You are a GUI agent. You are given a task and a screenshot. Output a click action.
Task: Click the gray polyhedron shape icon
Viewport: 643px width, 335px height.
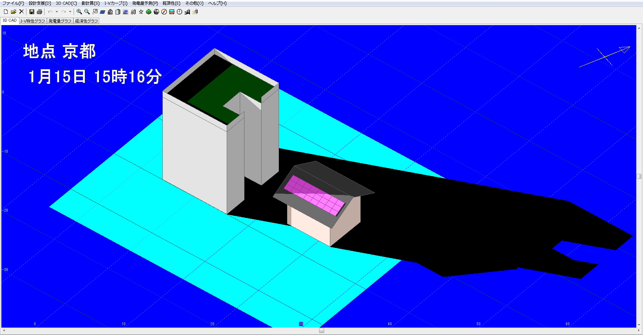[x=156, y=12]
